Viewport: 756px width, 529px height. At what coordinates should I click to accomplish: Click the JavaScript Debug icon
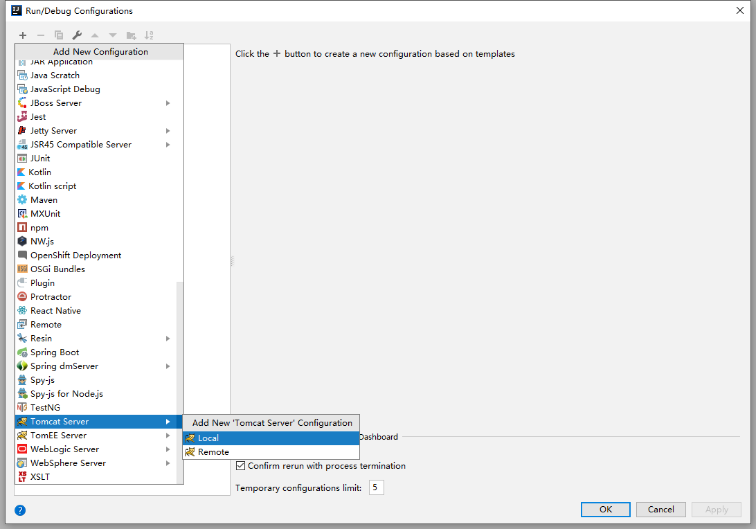pos(22,89)
